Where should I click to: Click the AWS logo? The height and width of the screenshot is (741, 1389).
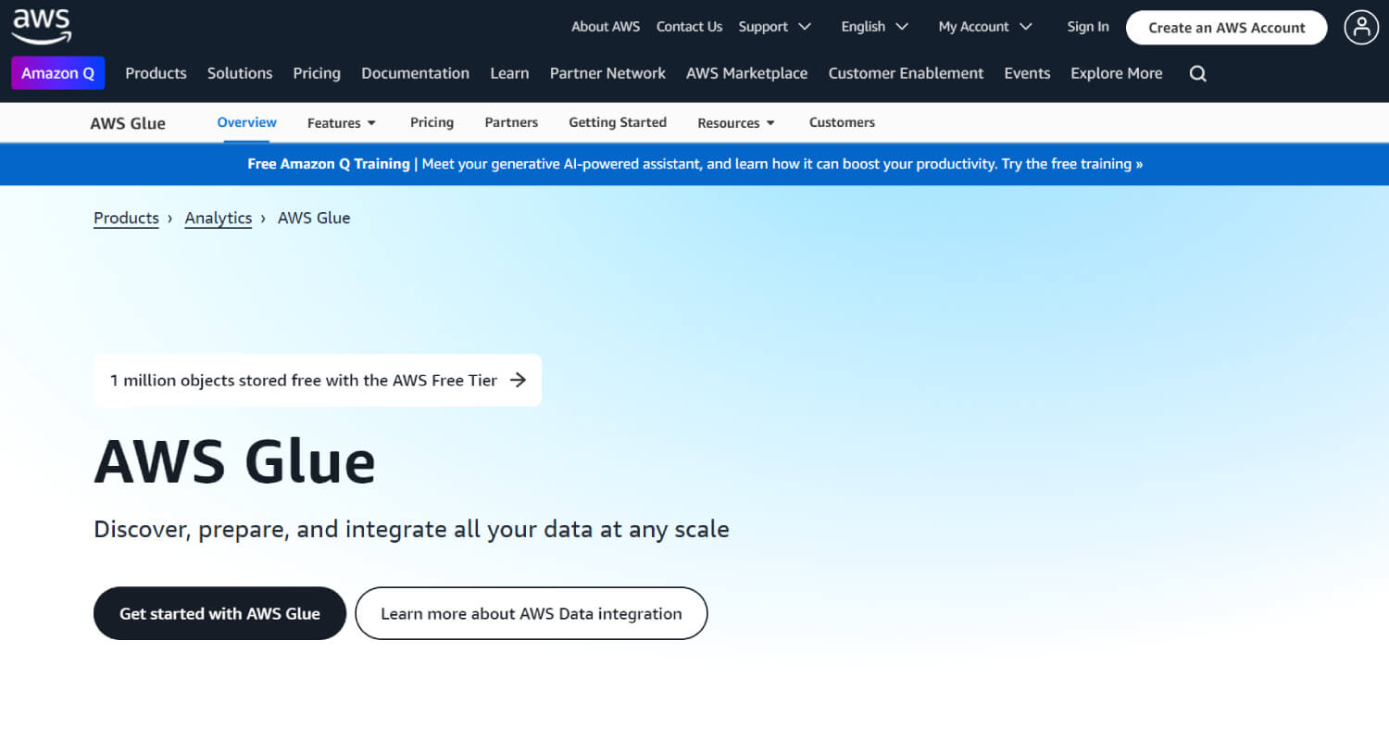(x=42, y=26)
